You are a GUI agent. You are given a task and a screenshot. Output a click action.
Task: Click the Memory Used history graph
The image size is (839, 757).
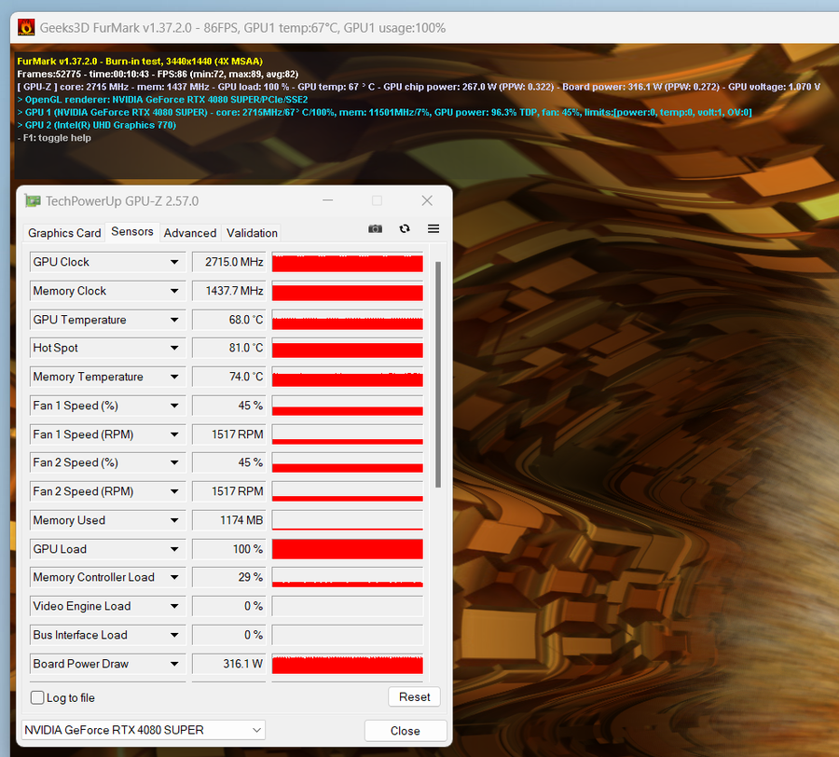[348, 520]
